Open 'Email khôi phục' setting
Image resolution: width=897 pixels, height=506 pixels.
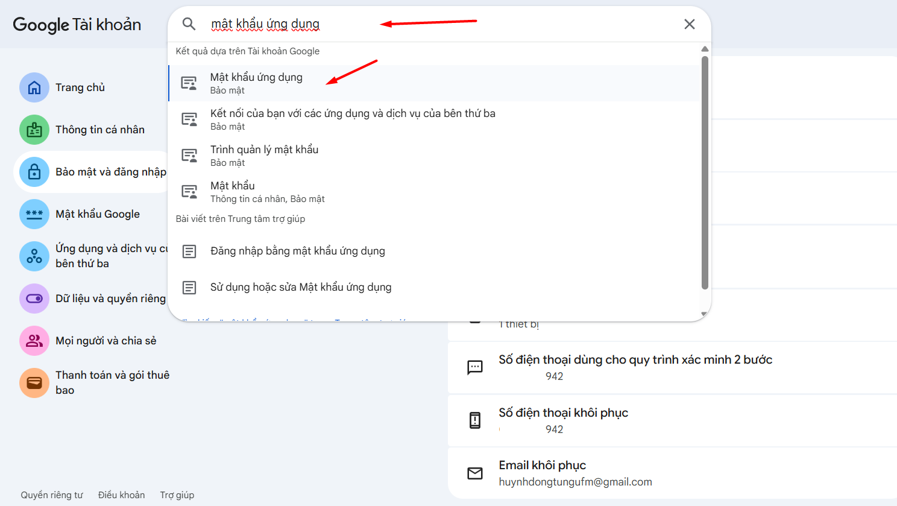[x=672, y=473]
